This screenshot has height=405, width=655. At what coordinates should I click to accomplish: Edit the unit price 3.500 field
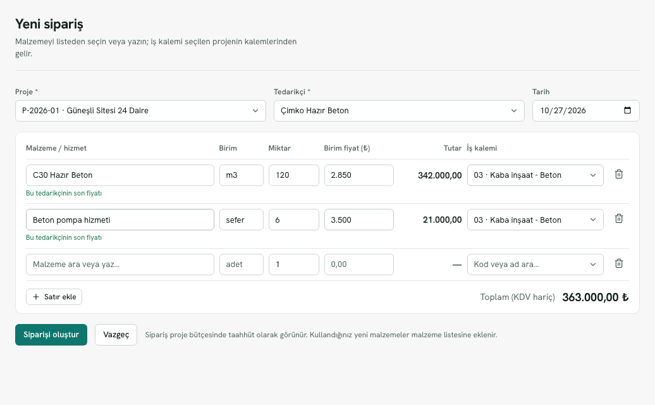click(x=359, y=220)
